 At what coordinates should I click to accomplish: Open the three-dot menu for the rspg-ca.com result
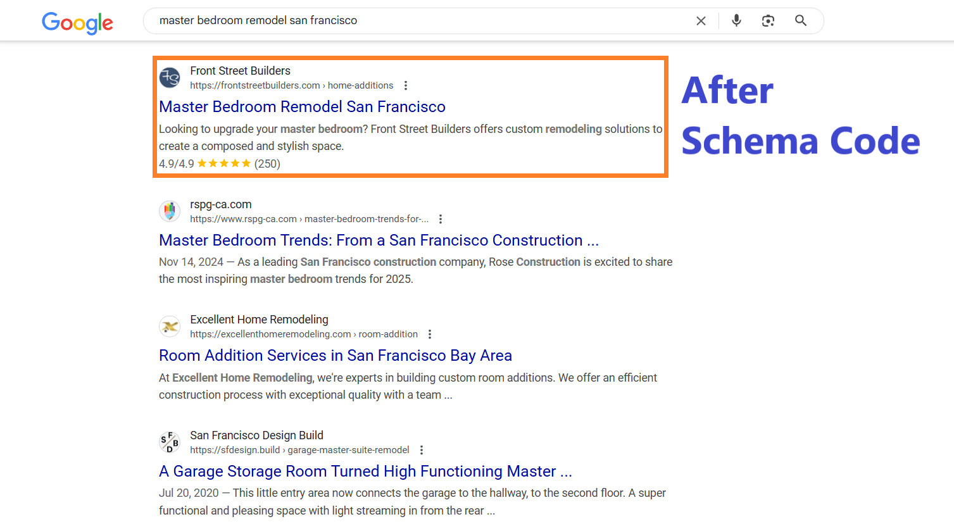click(x=441, y=219)
